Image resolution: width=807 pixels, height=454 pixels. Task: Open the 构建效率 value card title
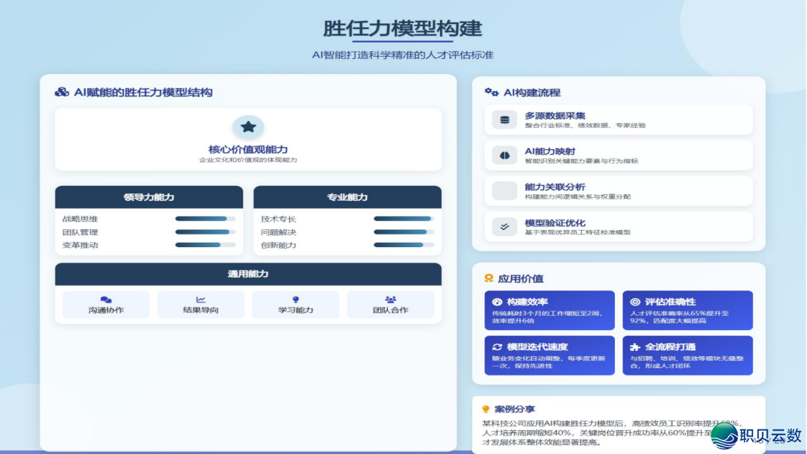pos(527,302)
